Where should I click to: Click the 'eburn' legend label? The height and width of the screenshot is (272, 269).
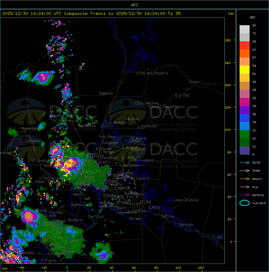coord(257,179)
